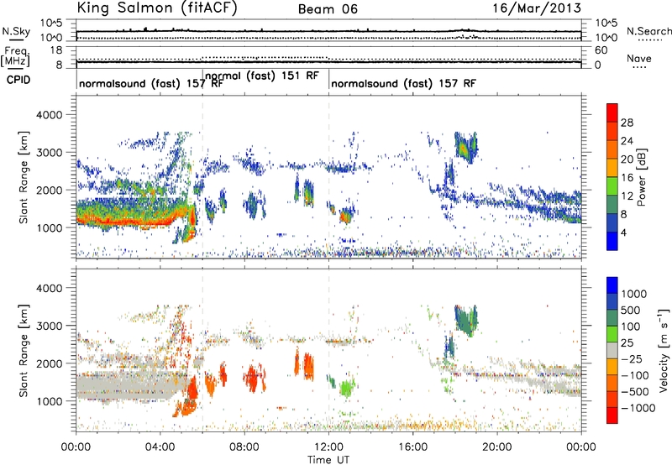The height and width of the screenshot is (465, 672).
Task: Click the 'Slant Range [km]' label of power panel
Action: [24, 177]
